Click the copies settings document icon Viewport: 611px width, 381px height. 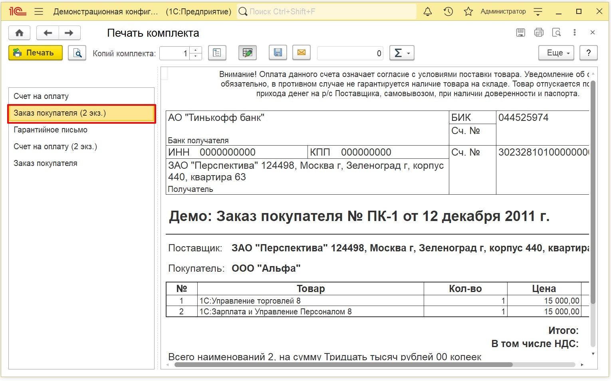pos(217,53)
